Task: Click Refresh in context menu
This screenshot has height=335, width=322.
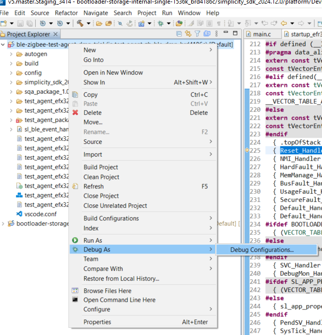Action: click(143, 186)
